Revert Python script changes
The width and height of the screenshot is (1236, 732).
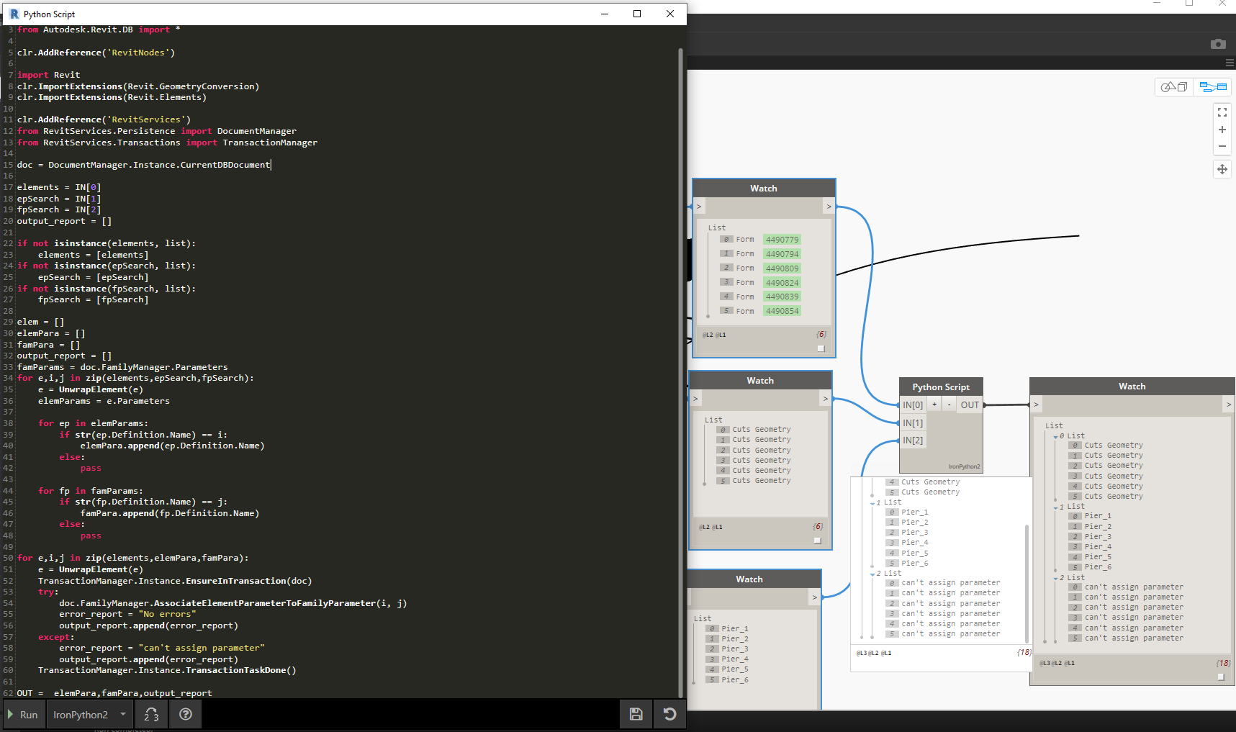[669, 714]
